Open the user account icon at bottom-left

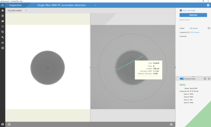3,124
